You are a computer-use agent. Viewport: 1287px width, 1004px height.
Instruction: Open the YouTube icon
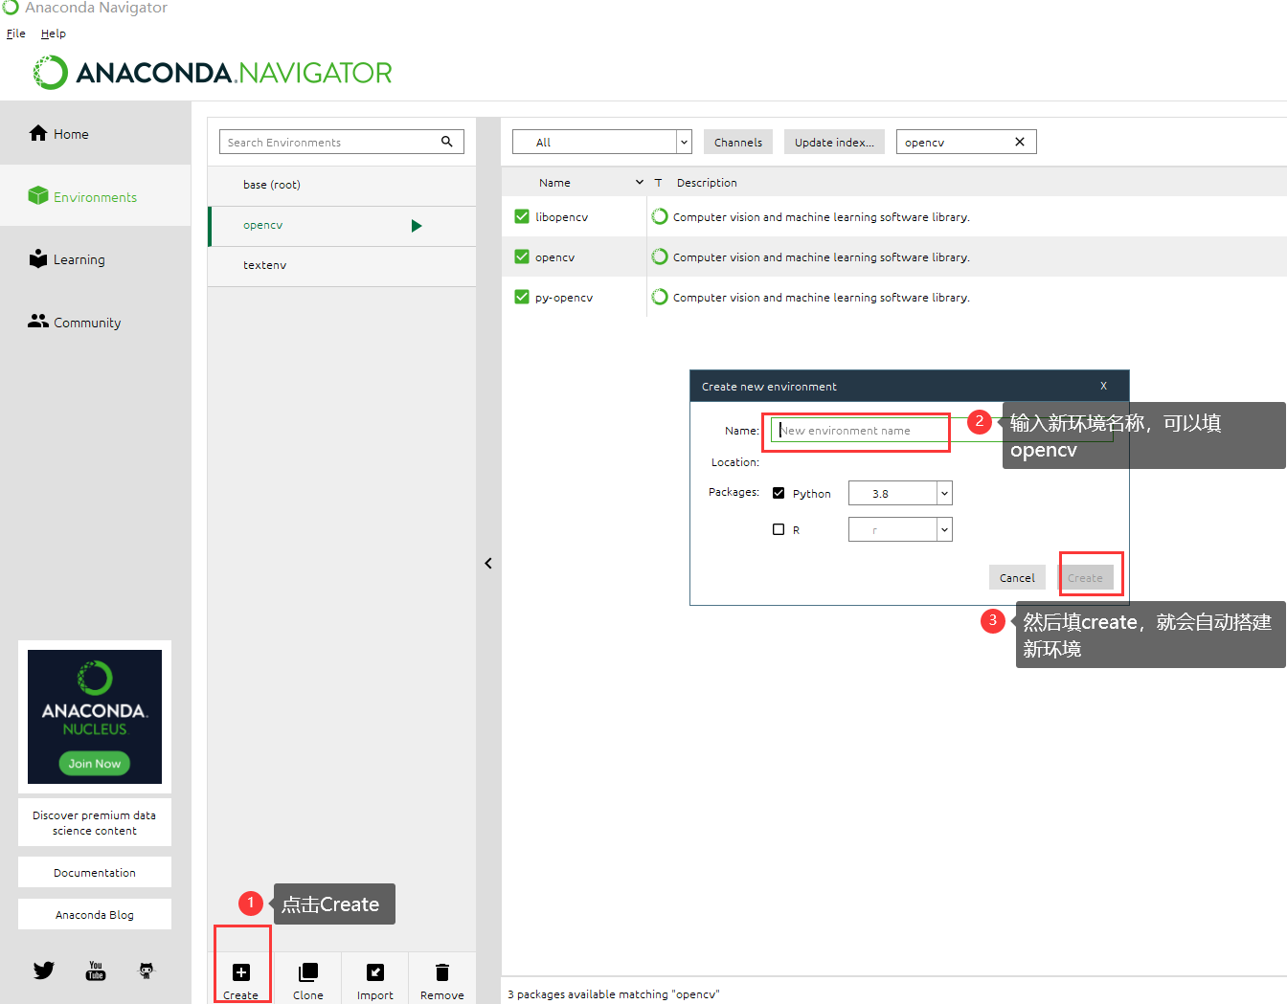pyautogui.click(x=96, y=971)
